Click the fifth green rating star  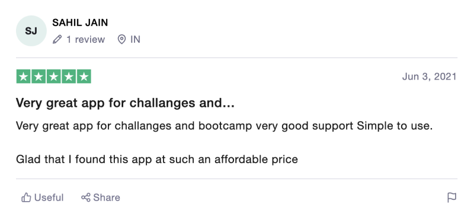coord(84,77)
